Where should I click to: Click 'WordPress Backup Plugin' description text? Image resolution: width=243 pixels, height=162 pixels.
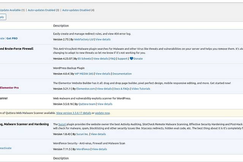click(x=69, y=68)
